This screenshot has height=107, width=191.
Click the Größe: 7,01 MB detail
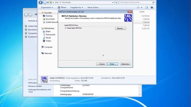click(x=81, y=81)
